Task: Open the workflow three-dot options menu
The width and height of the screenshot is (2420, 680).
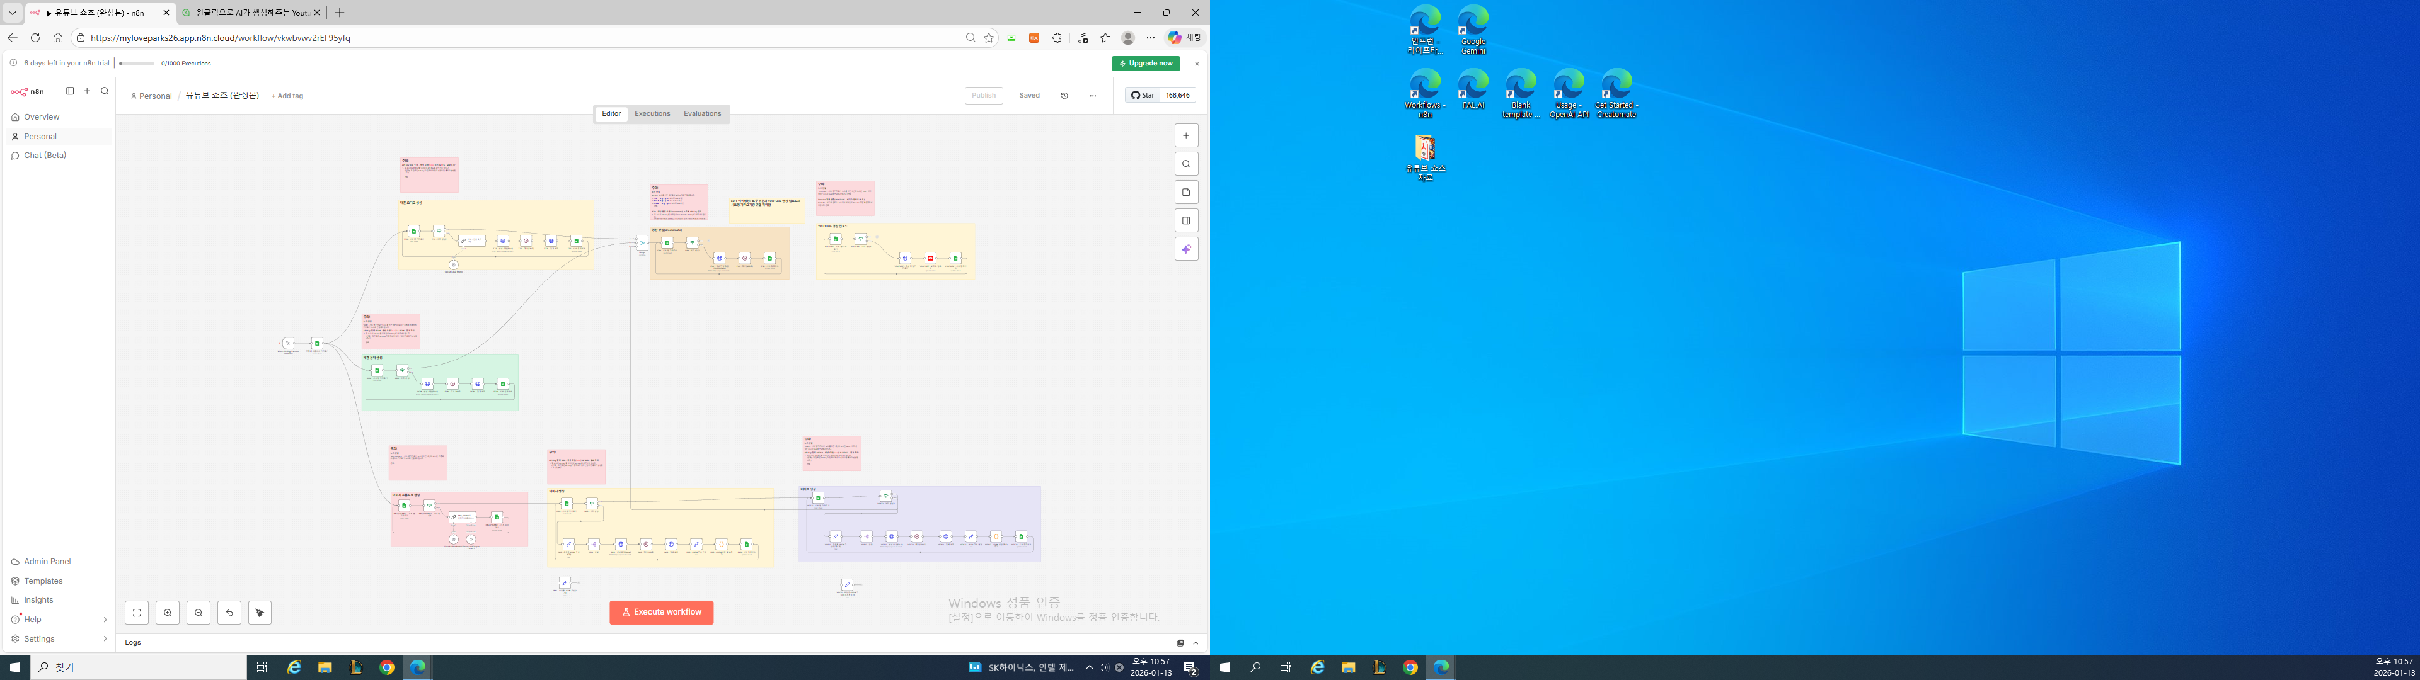Action: (1093, 96)
